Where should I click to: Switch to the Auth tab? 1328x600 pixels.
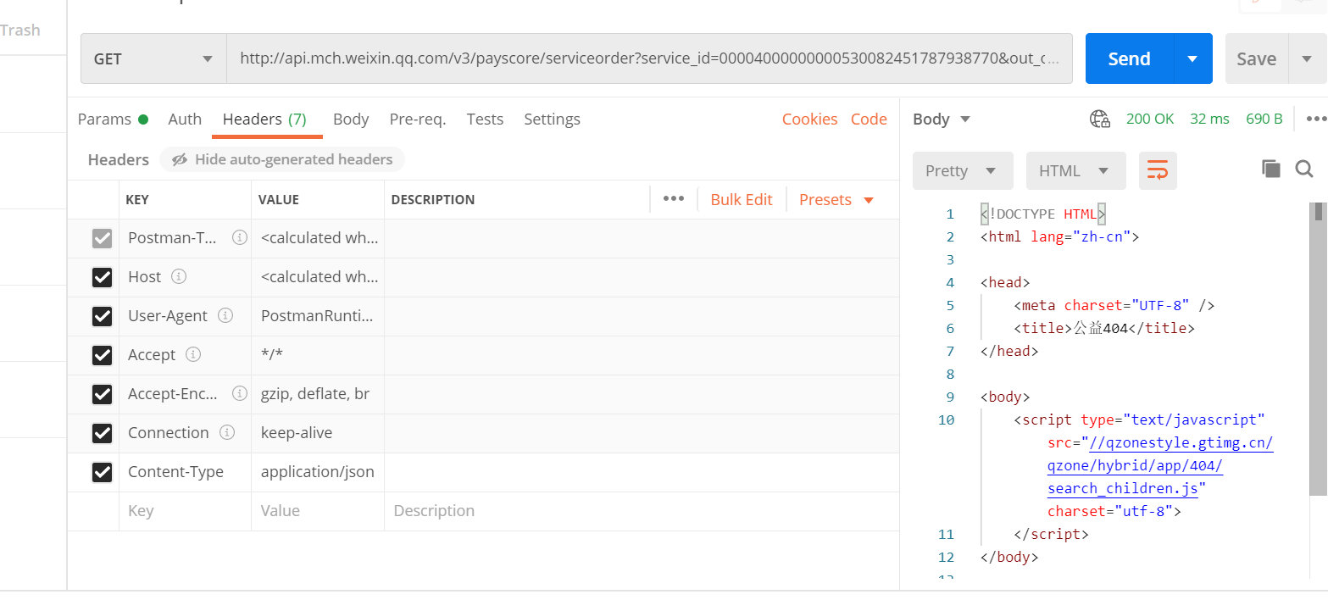pos(185,119)
